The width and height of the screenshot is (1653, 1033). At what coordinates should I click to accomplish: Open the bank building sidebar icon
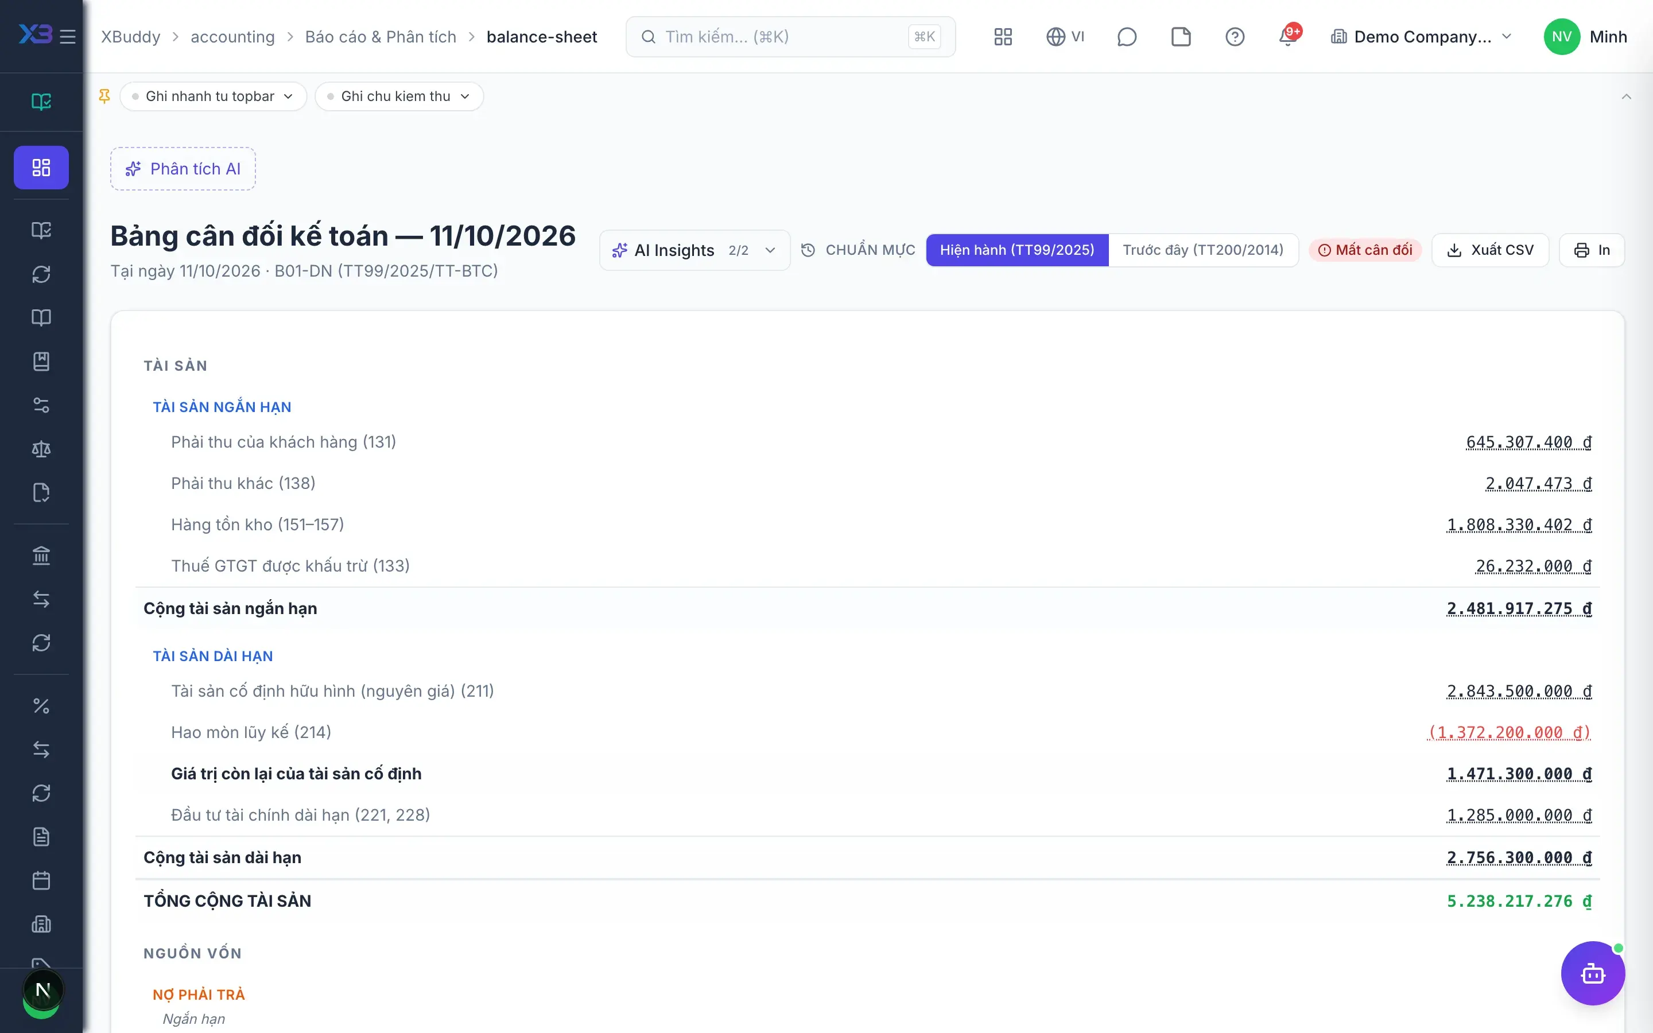click(41, 556)
